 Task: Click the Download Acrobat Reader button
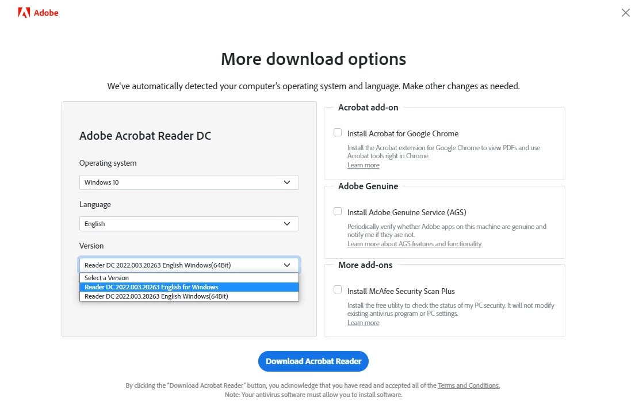(x=313, y=361)
